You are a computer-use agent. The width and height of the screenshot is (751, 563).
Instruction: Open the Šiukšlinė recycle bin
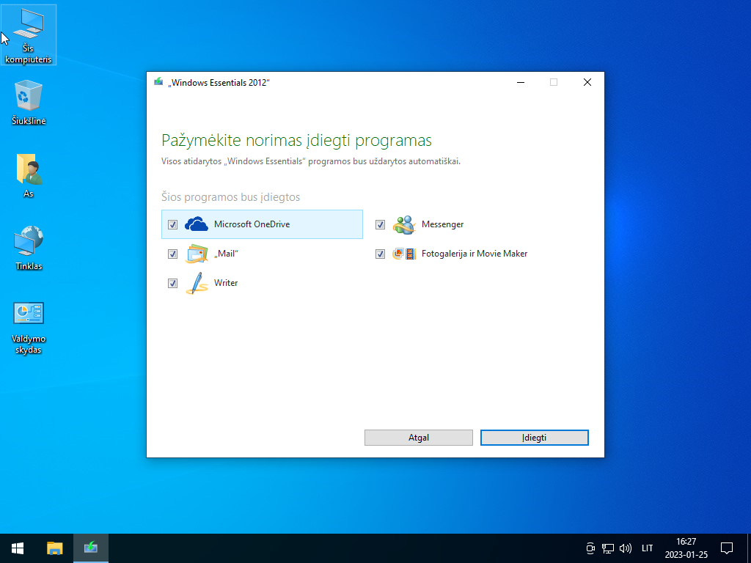point(29,103)
